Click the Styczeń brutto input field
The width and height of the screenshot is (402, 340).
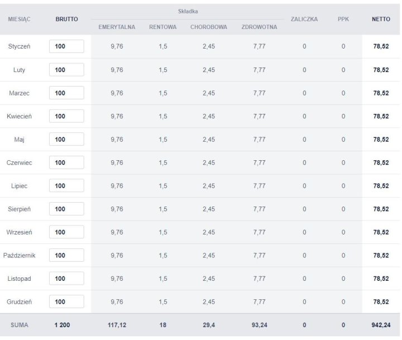pos(66,46)
